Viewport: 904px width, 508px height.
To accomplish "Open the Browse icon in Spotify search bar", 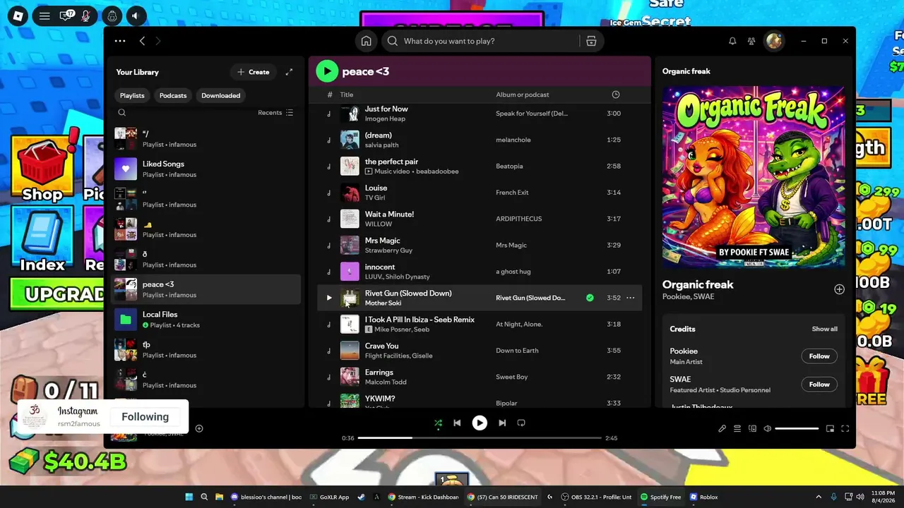I will [x=591, y=41].
